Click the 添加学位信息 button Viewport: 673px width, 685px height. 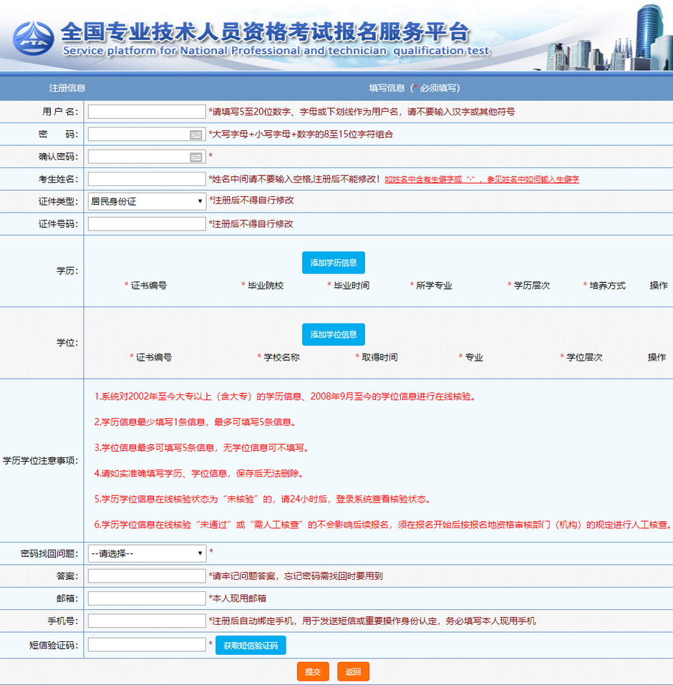click(333, 334)
